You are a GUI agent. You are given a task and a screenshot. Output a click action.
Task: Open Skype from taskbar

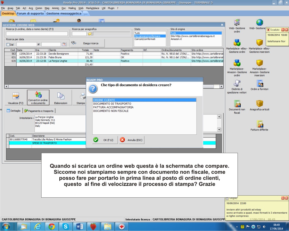(x=65, y=227)
